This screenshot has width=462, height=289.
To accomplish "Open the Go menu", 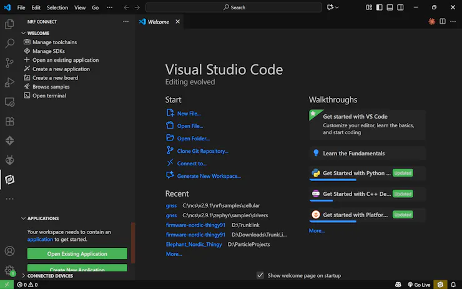I will click(x=95, y=7).
